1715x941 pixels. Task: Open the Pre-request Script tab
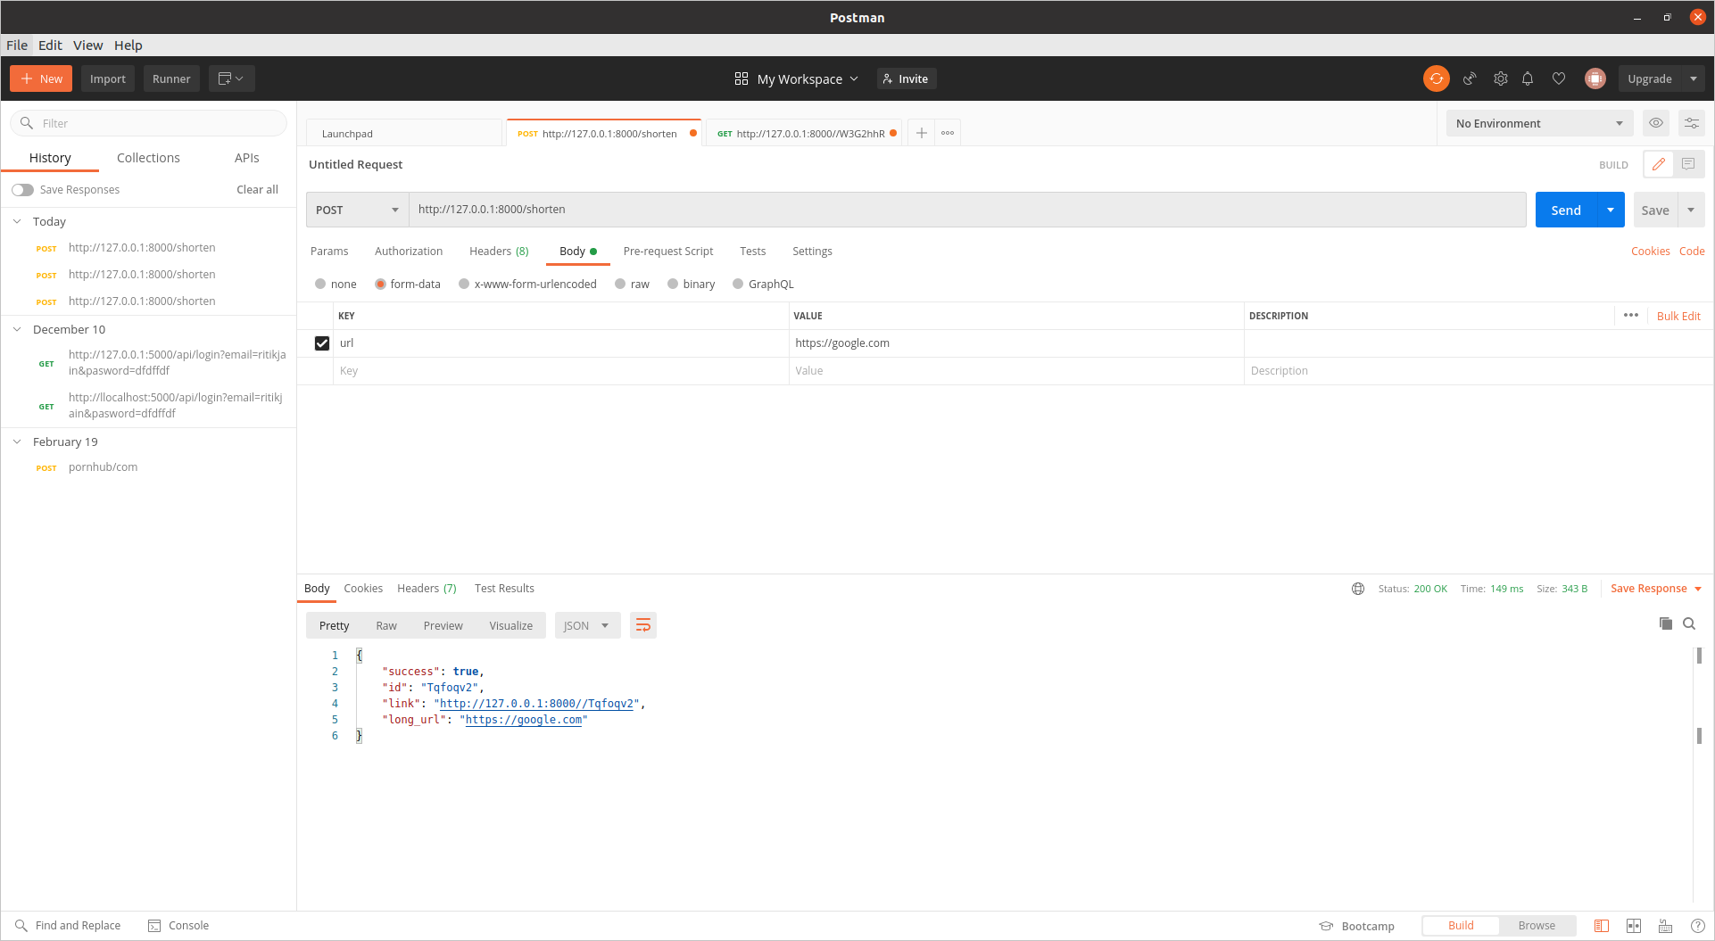tap(667, 251)
